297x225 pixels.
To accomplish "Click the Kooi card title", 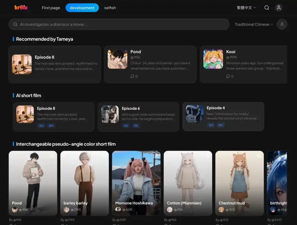I will pos(230,52).
